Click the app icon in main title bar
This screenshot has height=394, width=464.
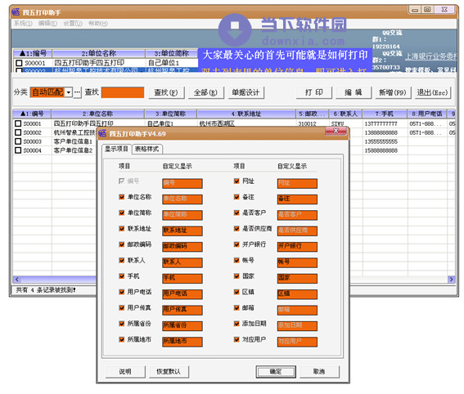[16, 12]
